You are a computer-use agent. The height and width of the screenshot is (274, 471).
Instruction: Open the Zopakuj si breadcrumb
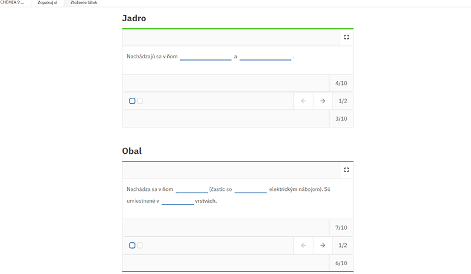point(48,2)
